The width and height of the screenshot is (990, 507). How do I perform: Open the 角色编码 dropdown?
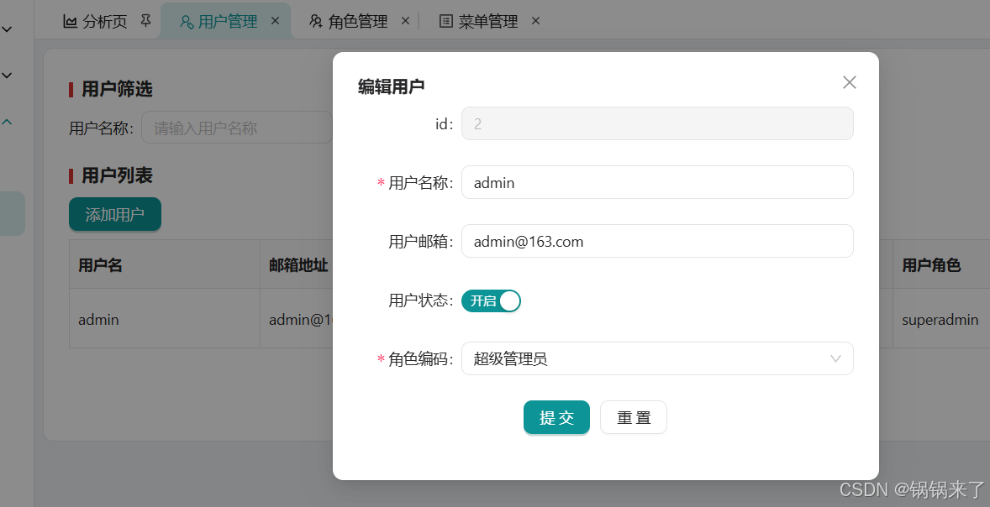835,358
